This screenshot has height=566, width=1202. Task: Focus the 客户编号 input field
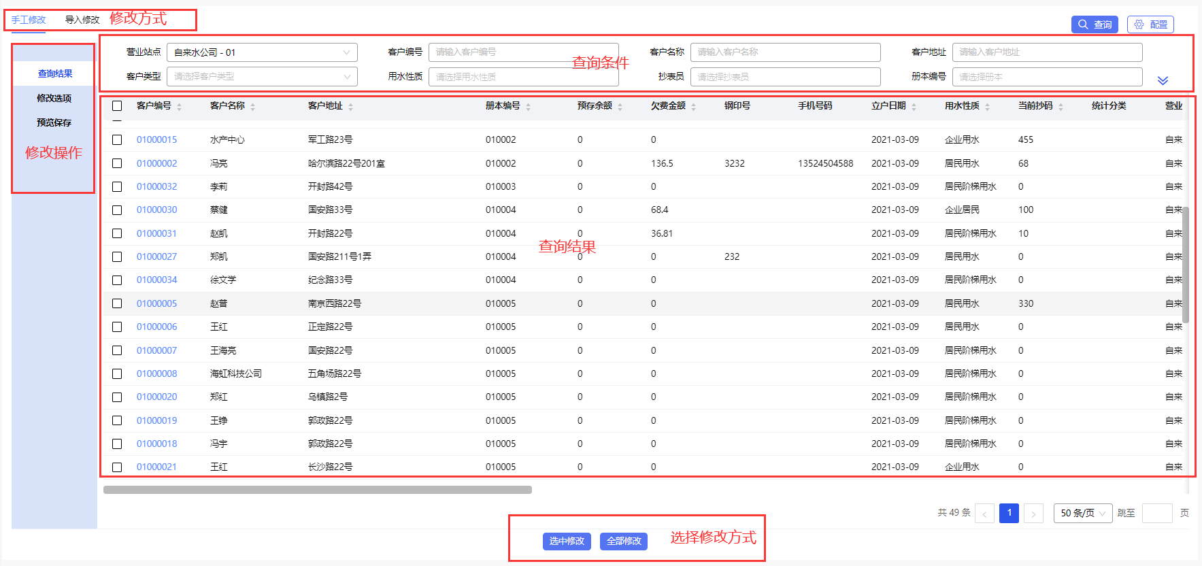(523, 52)
